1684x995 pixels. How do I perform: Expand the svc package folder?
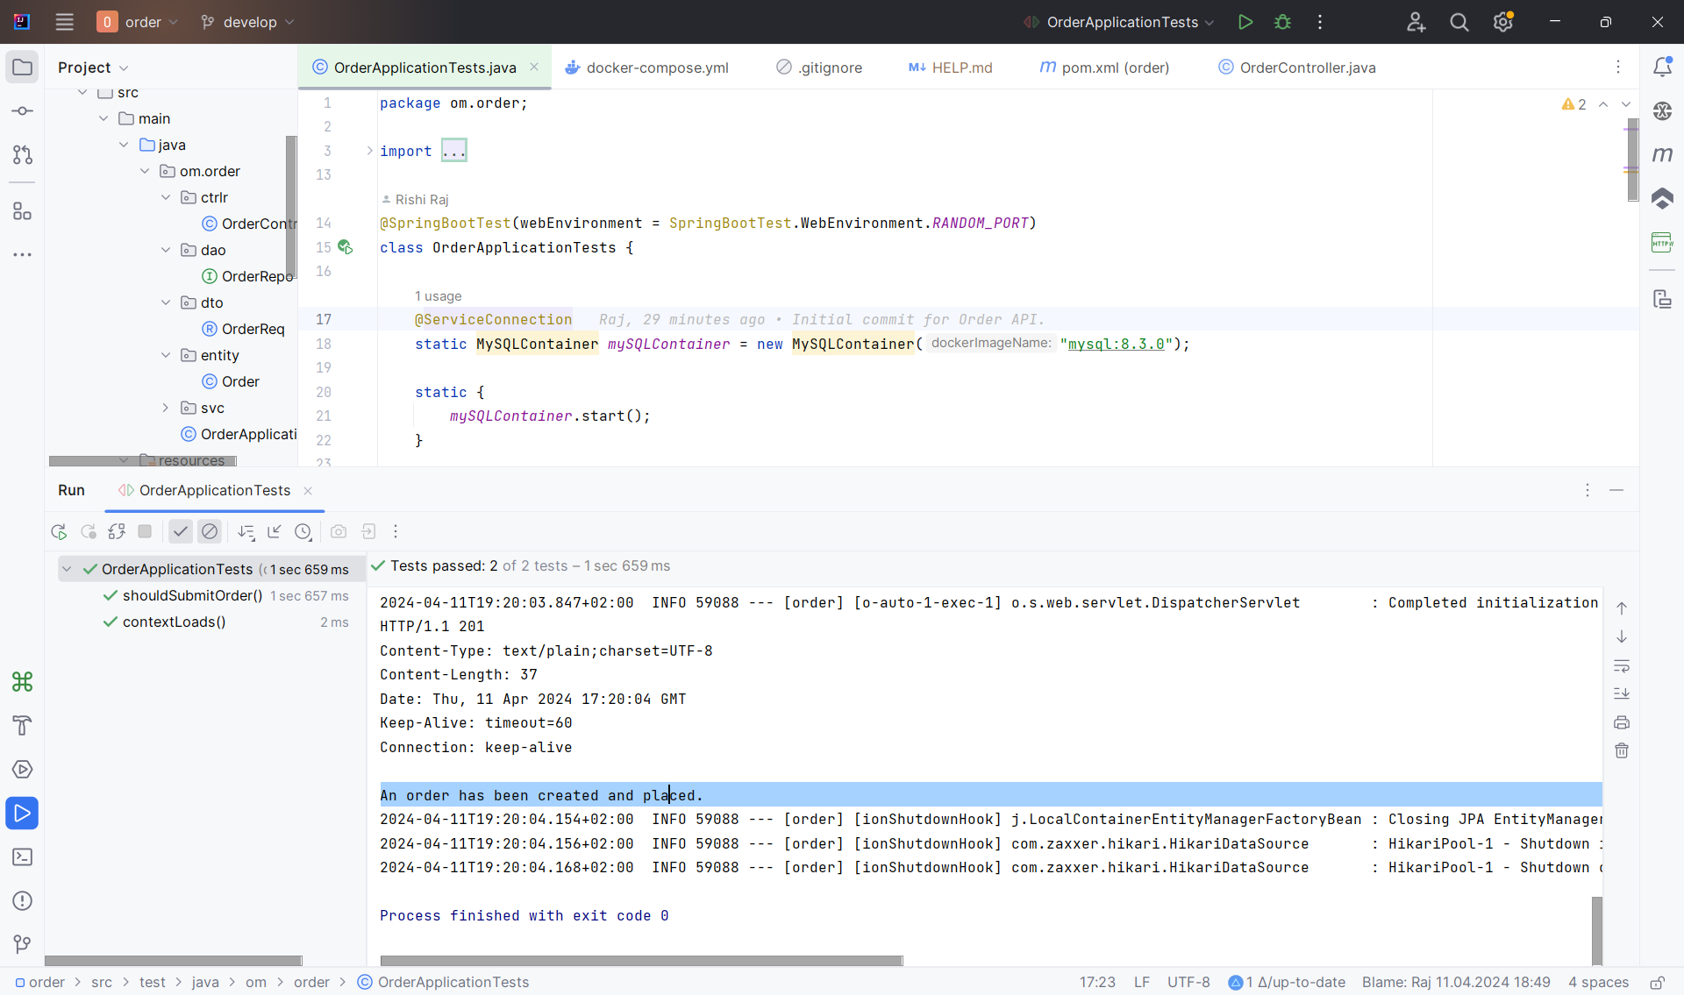point(166,408)
